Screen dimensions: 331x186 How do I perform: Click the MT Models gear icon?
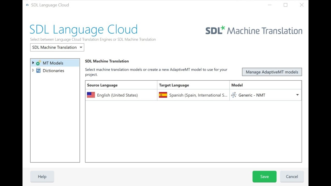pos(38,63)
